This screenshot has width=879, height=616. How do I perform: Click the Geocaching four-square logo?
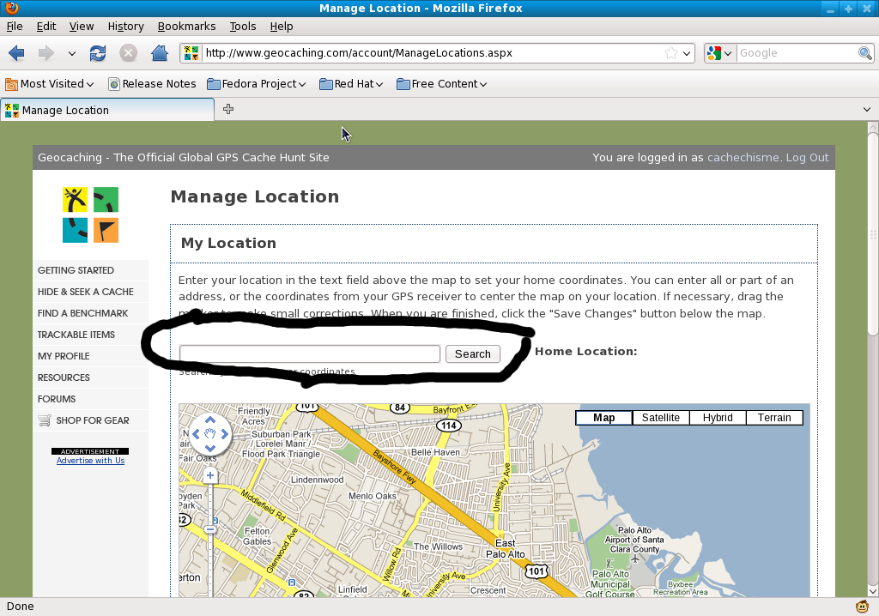point(90,214)
